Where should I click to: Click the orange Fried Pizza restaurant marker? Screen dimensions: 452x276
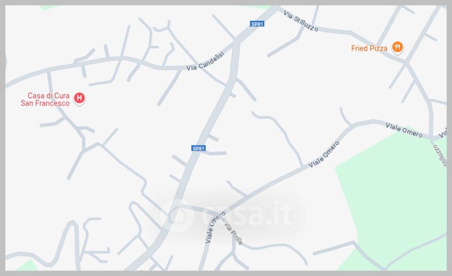[398, 47]
